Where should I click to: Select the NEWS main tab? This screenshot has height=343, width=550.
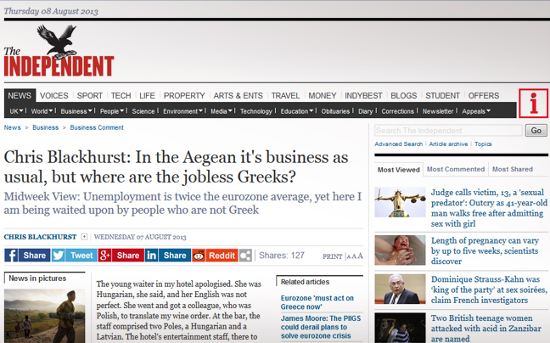(20, 95)
